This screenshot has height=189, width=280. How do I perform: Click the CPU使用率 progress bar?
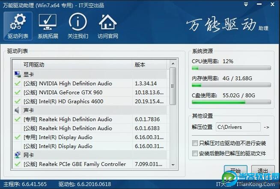(x=231, y=68)
